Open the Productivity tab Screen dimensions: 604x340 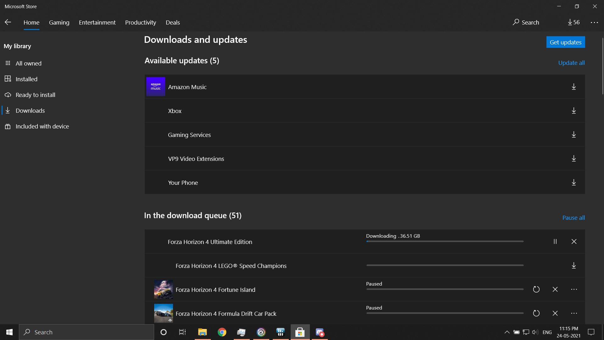pyautogui.click(x=141, y=22)
